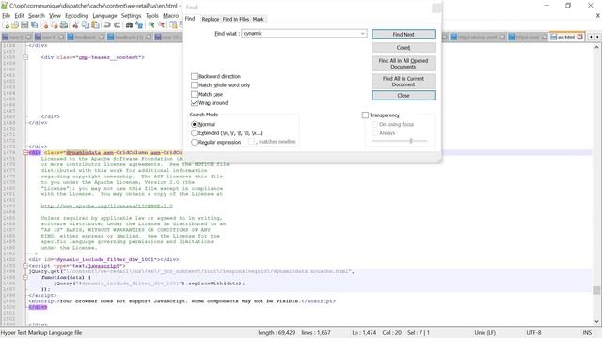
Task: Click Unix (LF) in the status bar
Action: [485, 333]
